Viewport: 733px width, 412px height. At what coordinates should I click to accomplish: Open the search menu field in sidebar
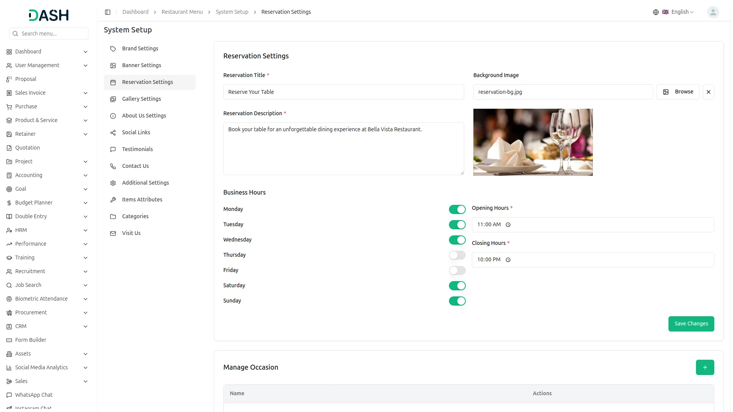tap(49, 34)
